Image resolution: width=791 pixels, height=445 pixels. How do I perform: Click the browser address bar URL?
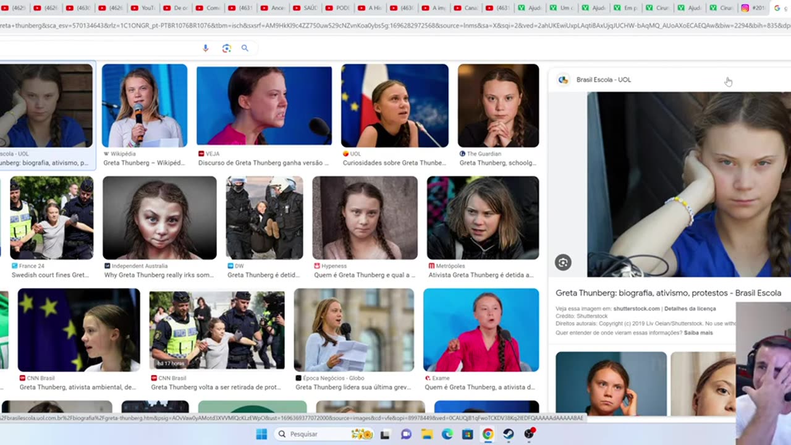coord(395,26)
